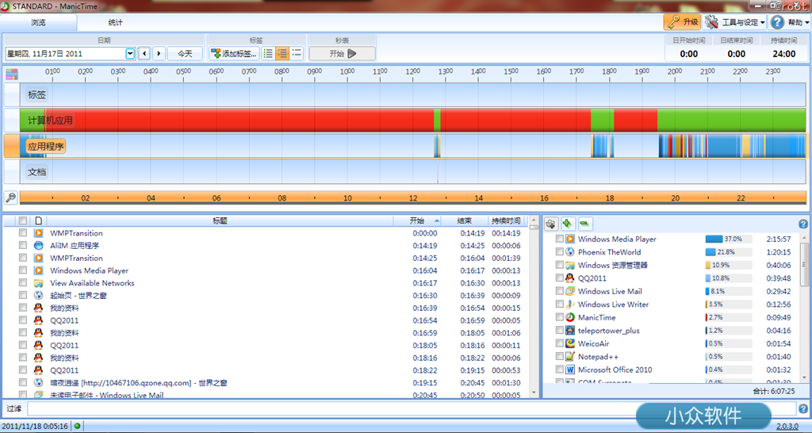Check the first WMPTransition row at 0:00:00
This screenshot has width=812, height=433.
(x=23, y=233)
